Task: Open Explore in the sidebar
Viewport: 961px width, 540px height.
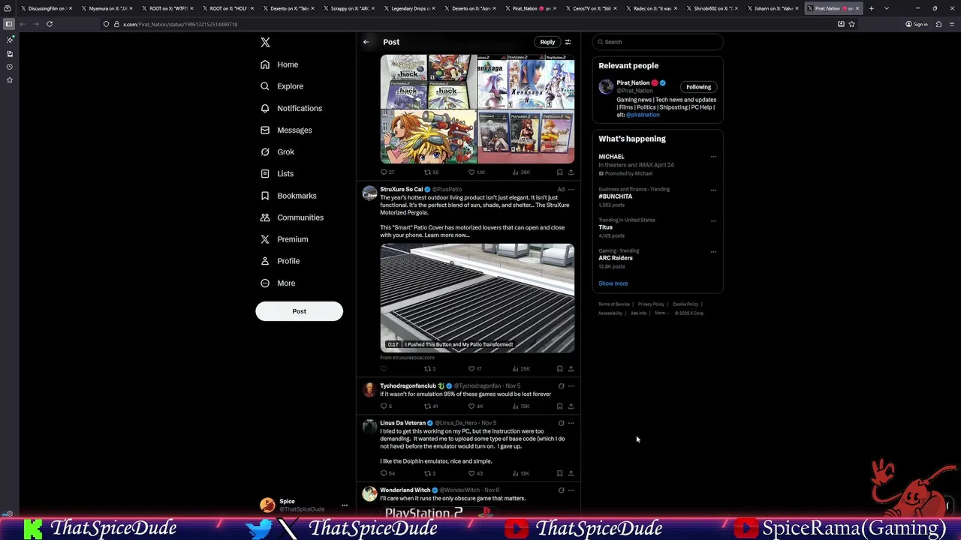Action: point(282,86)
